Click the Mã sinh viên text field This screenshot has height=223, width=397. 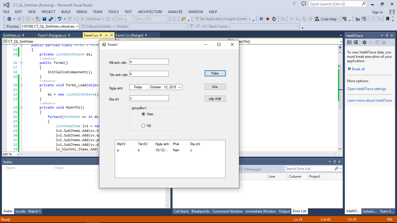click(x=149, y=62)
